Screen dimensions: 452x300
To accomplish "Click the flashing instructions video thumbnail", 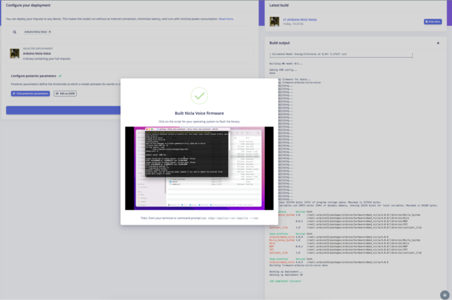I will 199,168.
